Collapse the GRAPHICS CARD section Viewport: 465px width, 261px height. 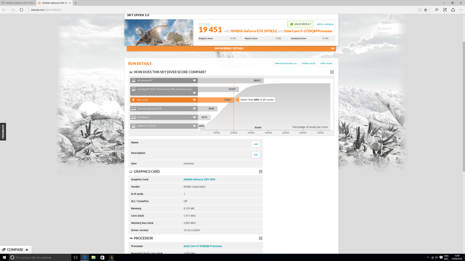(260, 171)
